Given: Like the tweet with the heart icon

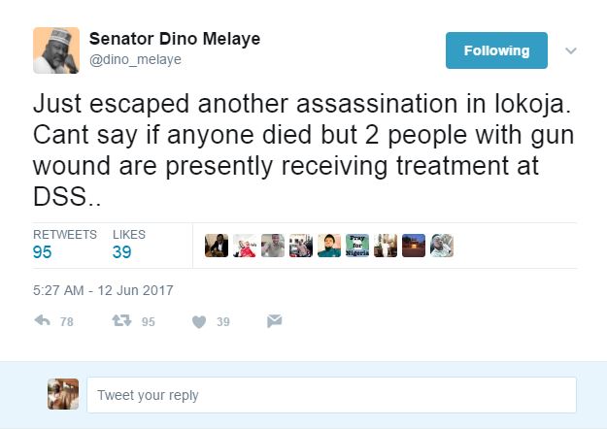Looking at the screenshot, I should 199,322.
